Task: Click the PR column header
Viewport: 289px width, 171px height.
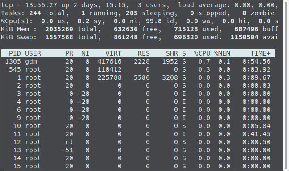Action: [69, 54]
